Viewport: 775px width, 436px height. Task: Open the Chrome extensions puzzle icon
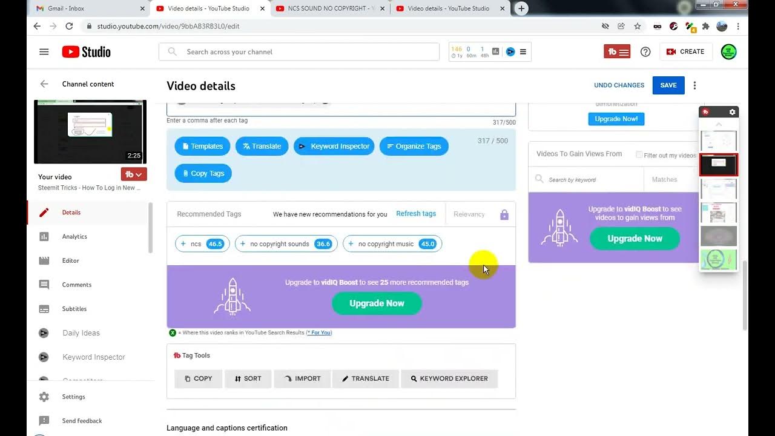(x=706, y=27)
